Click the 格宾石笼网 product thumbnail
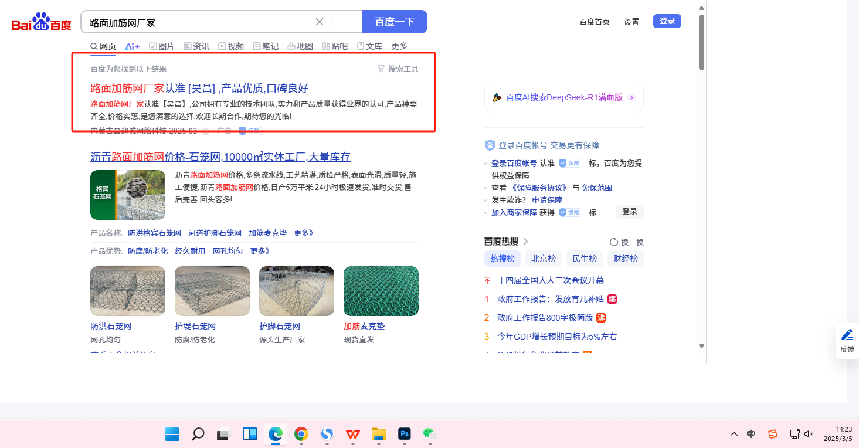Image resolution: width=859 pixels, height=448 pixels. coord(128,195)
